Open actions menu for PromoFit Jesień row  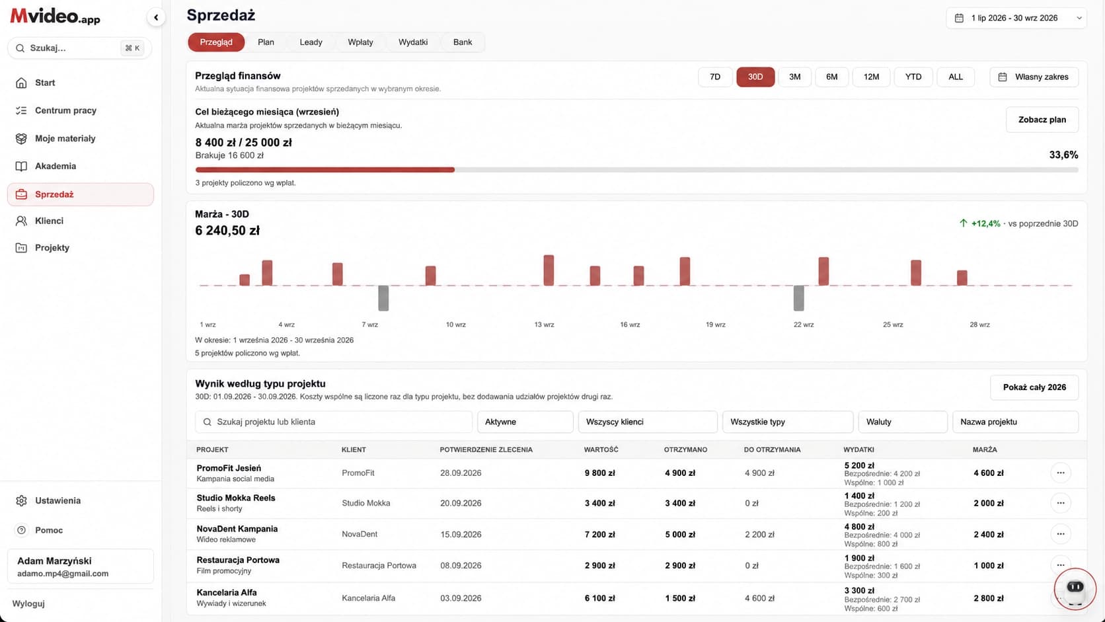click(x=1061, y=473)
